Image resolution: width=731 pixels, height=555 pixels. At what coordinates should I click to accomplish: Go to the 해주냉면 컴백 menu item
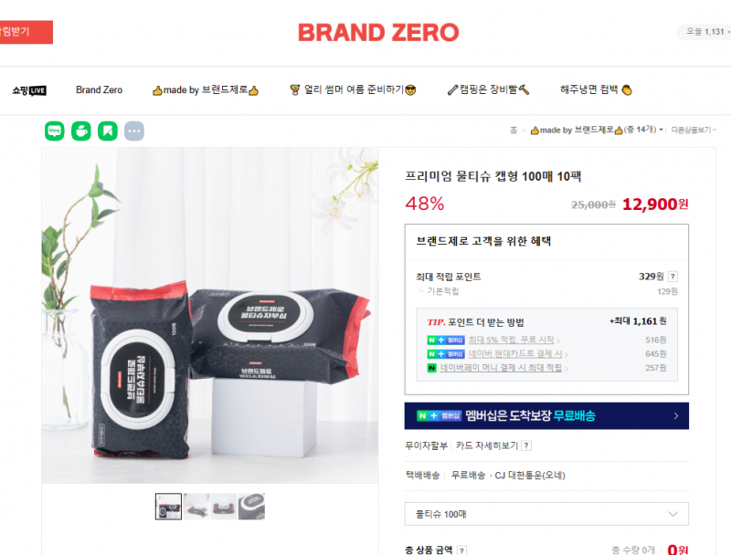click(596, 89)
